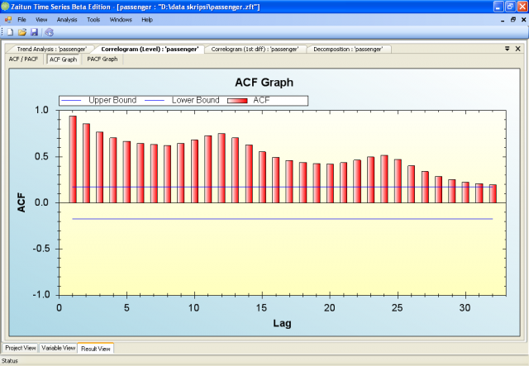Image resolution: width=529 pixels, height=366 pixels.
Task: Switch to the ACF / PACF sub-tab
Action: tap(23, 59)
